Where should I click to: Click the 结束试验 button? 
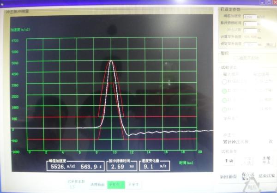(267, 176)
